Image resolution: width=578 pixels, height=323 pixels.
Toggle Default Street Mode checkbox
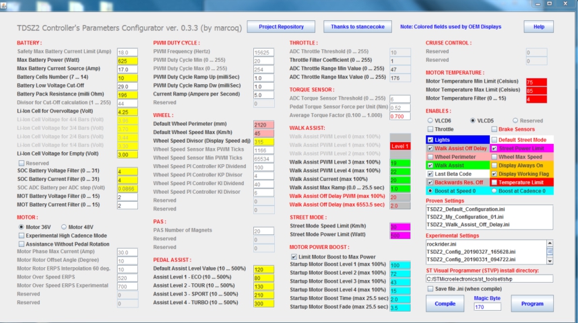494,140
